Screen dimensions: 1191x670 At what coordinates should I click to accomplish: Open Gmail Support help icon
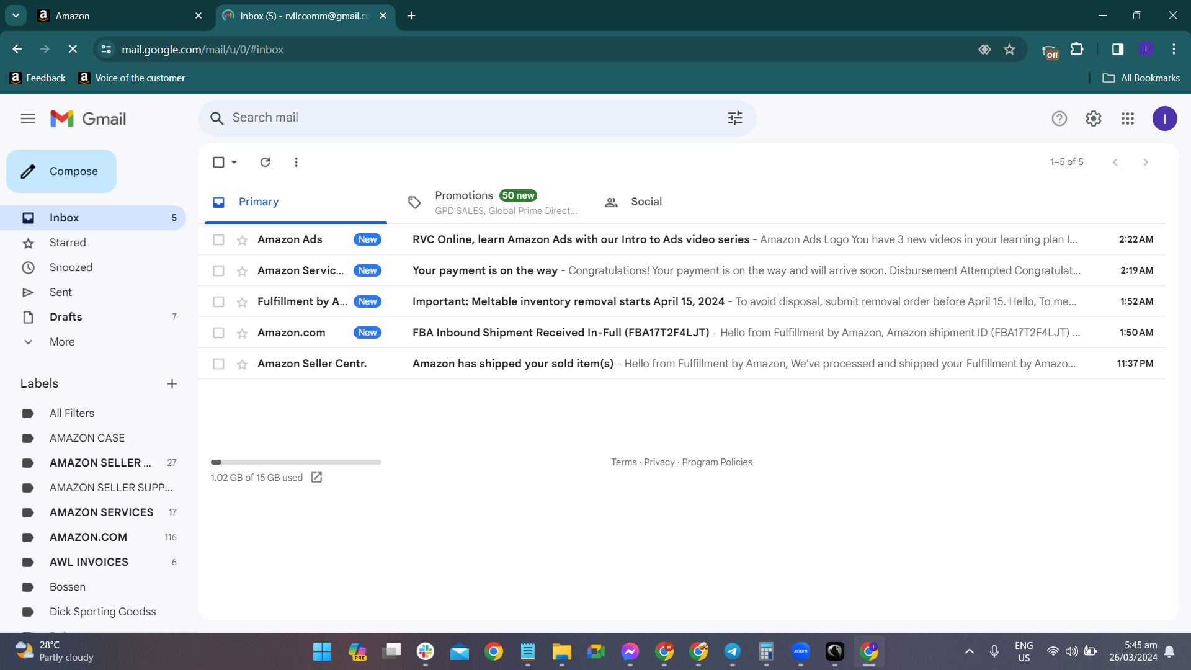[1059, 118]
